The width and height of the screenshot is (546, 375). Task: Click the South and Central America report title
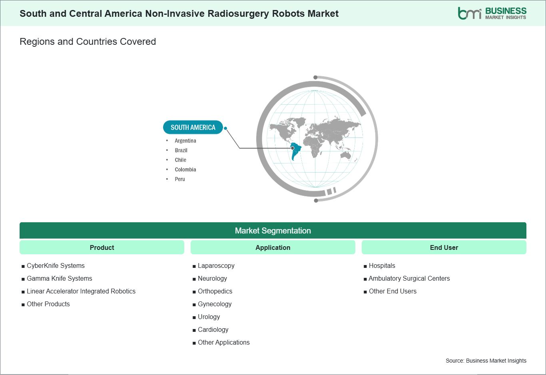coord(179,14)
